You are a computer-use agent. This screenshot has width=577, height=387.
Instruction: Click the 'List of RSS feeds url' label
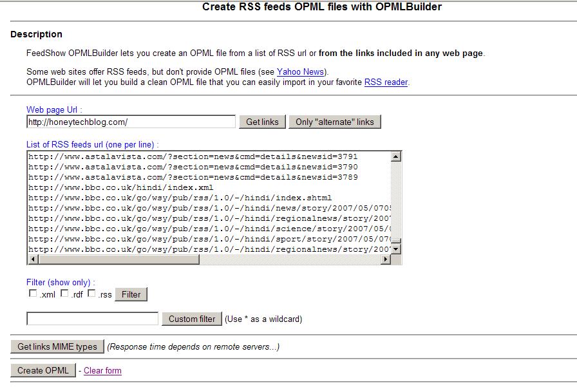[92, 145]
